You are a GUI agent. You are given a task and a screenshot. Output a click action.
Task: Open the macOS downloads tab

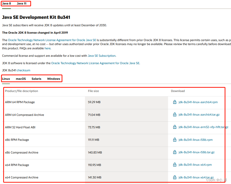coord(21,79)
